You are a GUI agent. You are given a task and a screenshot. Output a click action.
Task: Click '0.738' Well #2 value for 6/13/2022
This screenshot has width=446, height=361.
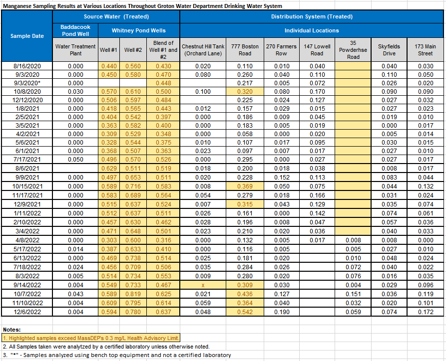133,258
